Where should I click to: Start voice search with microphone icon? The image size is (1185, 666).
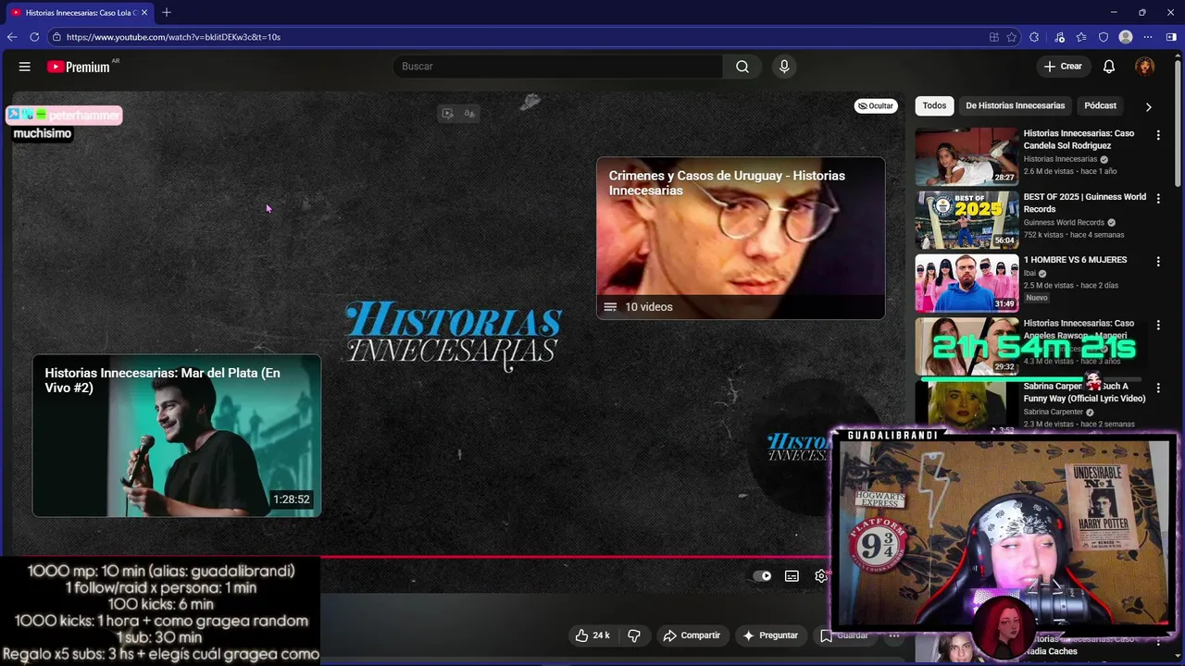(x=784, y=67)
